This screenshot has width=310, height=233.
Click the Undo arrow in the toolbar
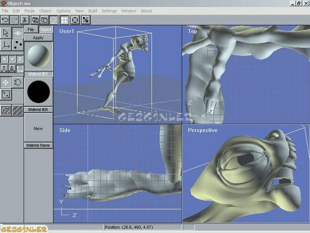[x=5, y=20]
